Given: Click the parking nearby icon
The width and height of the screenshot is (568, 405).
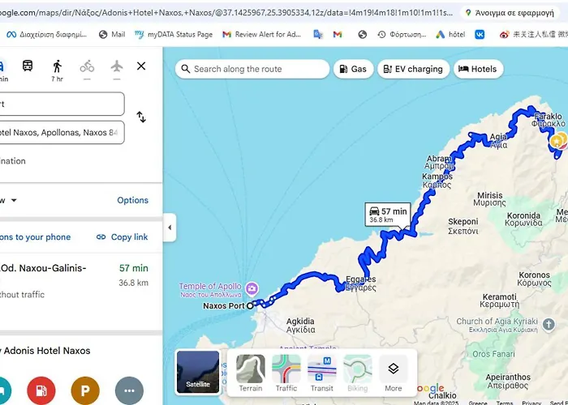Looking at the screenshot, I should pyautogui.click(x=84, y=390).
